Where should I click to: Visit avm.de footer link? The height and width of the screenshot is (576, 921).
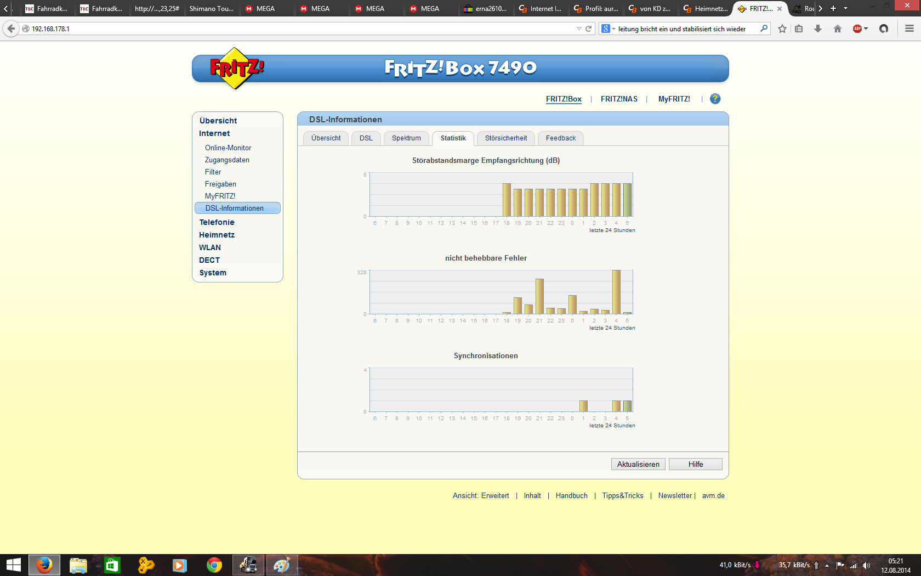tap(713, 495)
